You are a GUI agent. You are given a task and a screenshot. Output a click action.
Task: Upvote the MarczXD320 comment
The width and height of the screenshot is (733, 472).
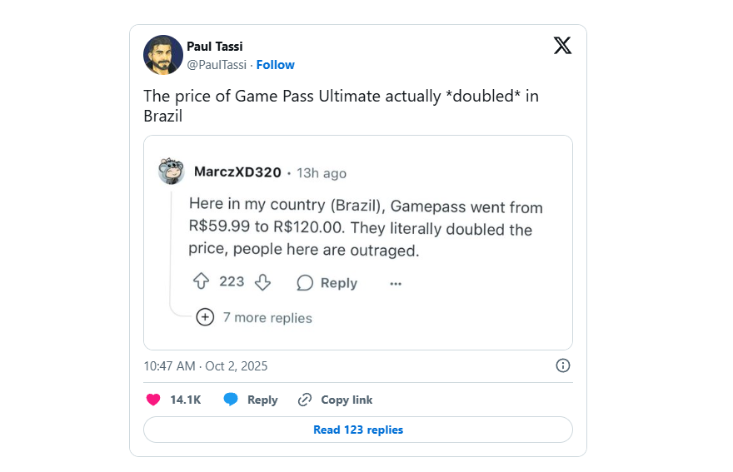point(201,282)
